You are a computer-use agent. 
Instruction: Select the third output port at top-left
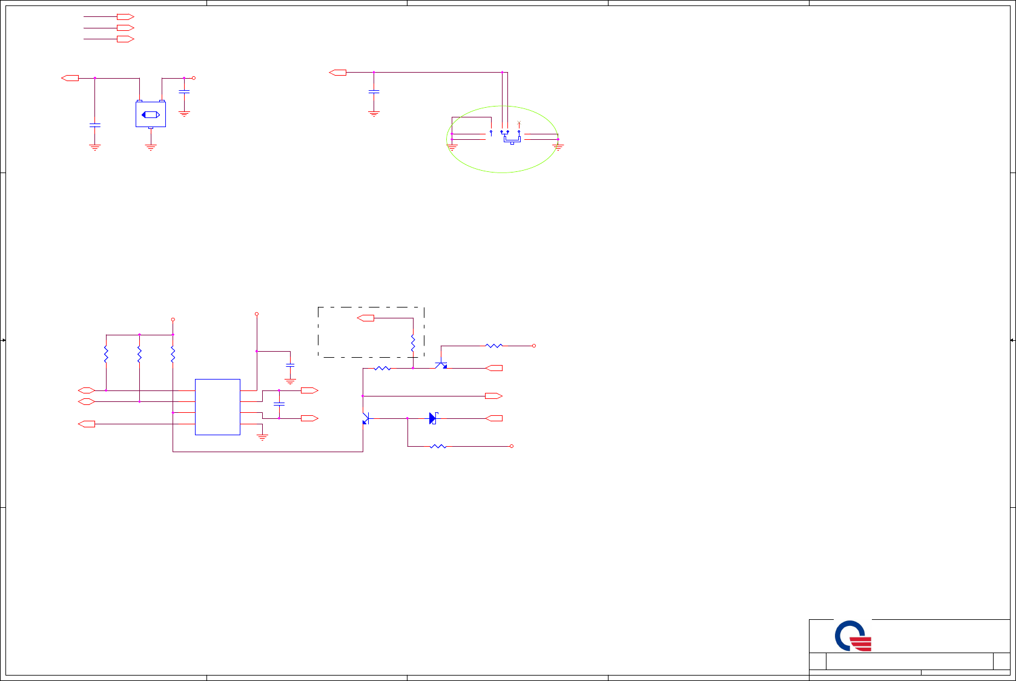point(125,39)
